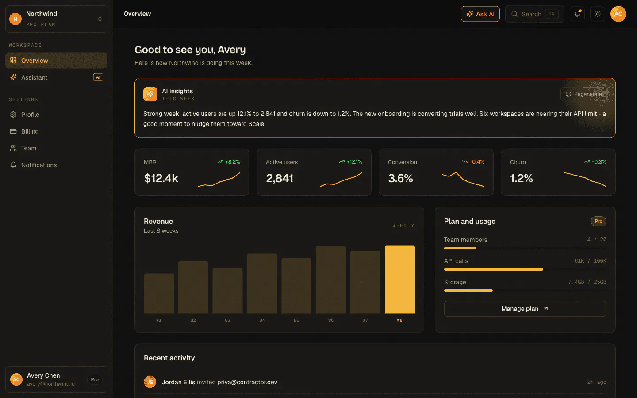Click the Churn trend arrow icon
Screen dimensions: 637x398
tap(587, 162)
